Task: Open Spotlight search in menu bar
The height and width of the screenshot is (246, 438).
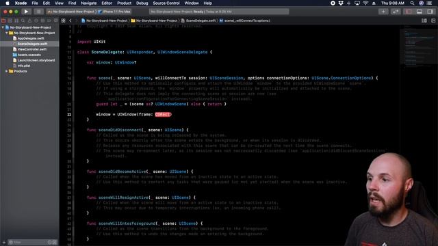Action: click(x=412, y=3)
